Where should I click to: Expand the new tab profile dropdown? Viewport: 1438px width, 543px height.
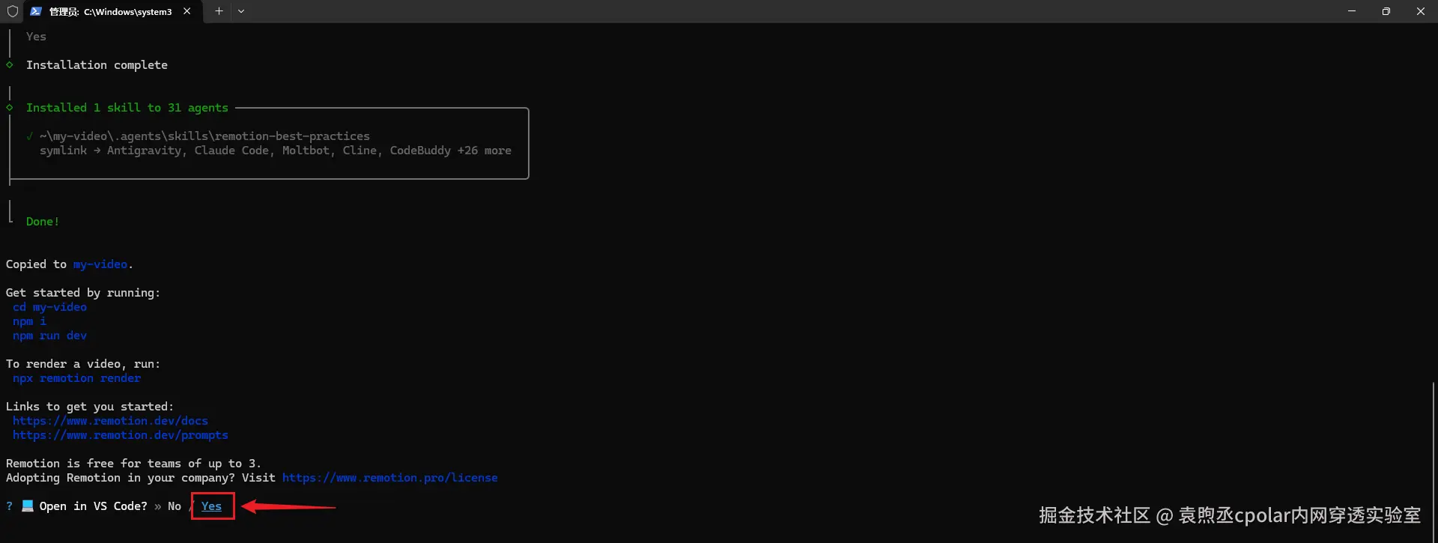pos(241,11)
